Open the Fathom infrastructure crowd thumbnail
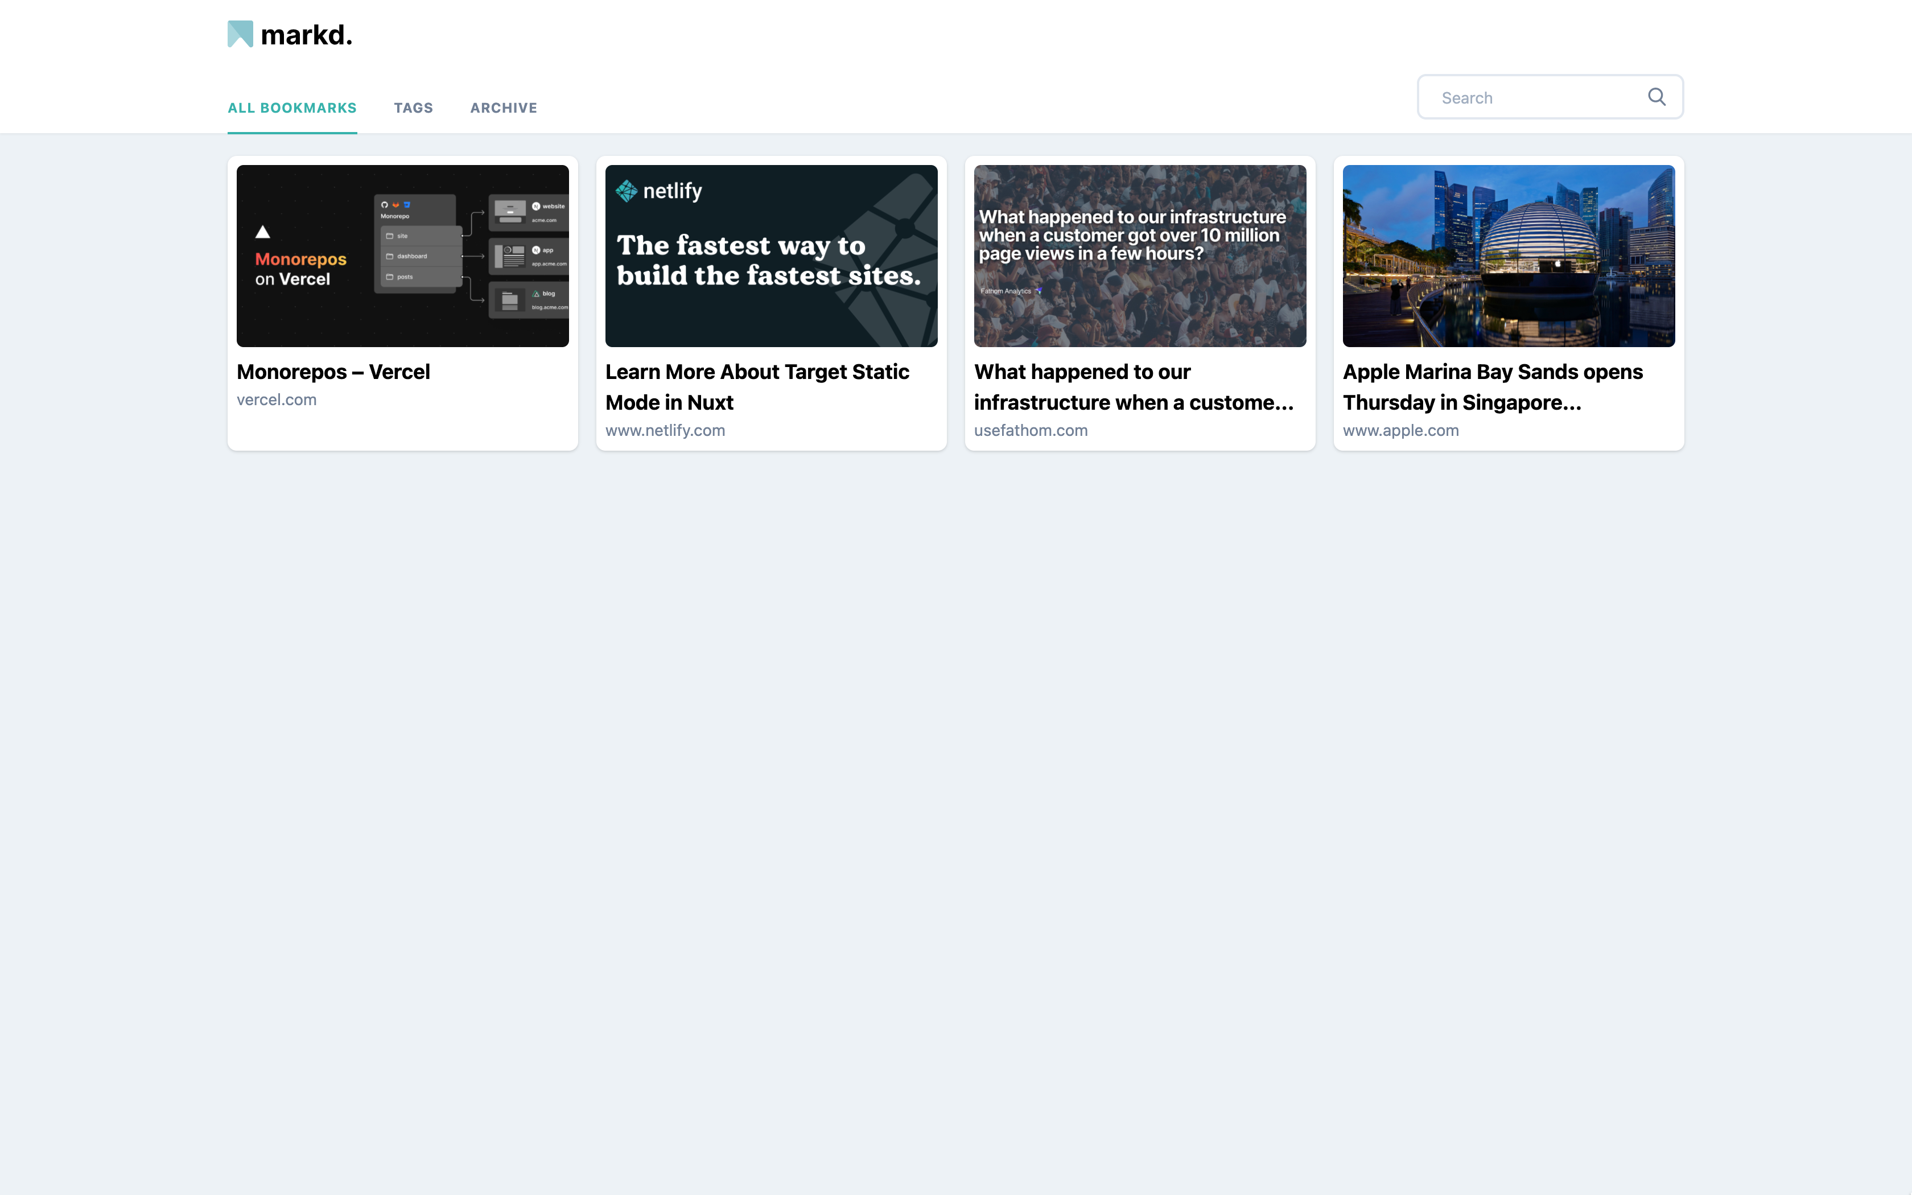1912x1195 pixels. coord(1139,256)
